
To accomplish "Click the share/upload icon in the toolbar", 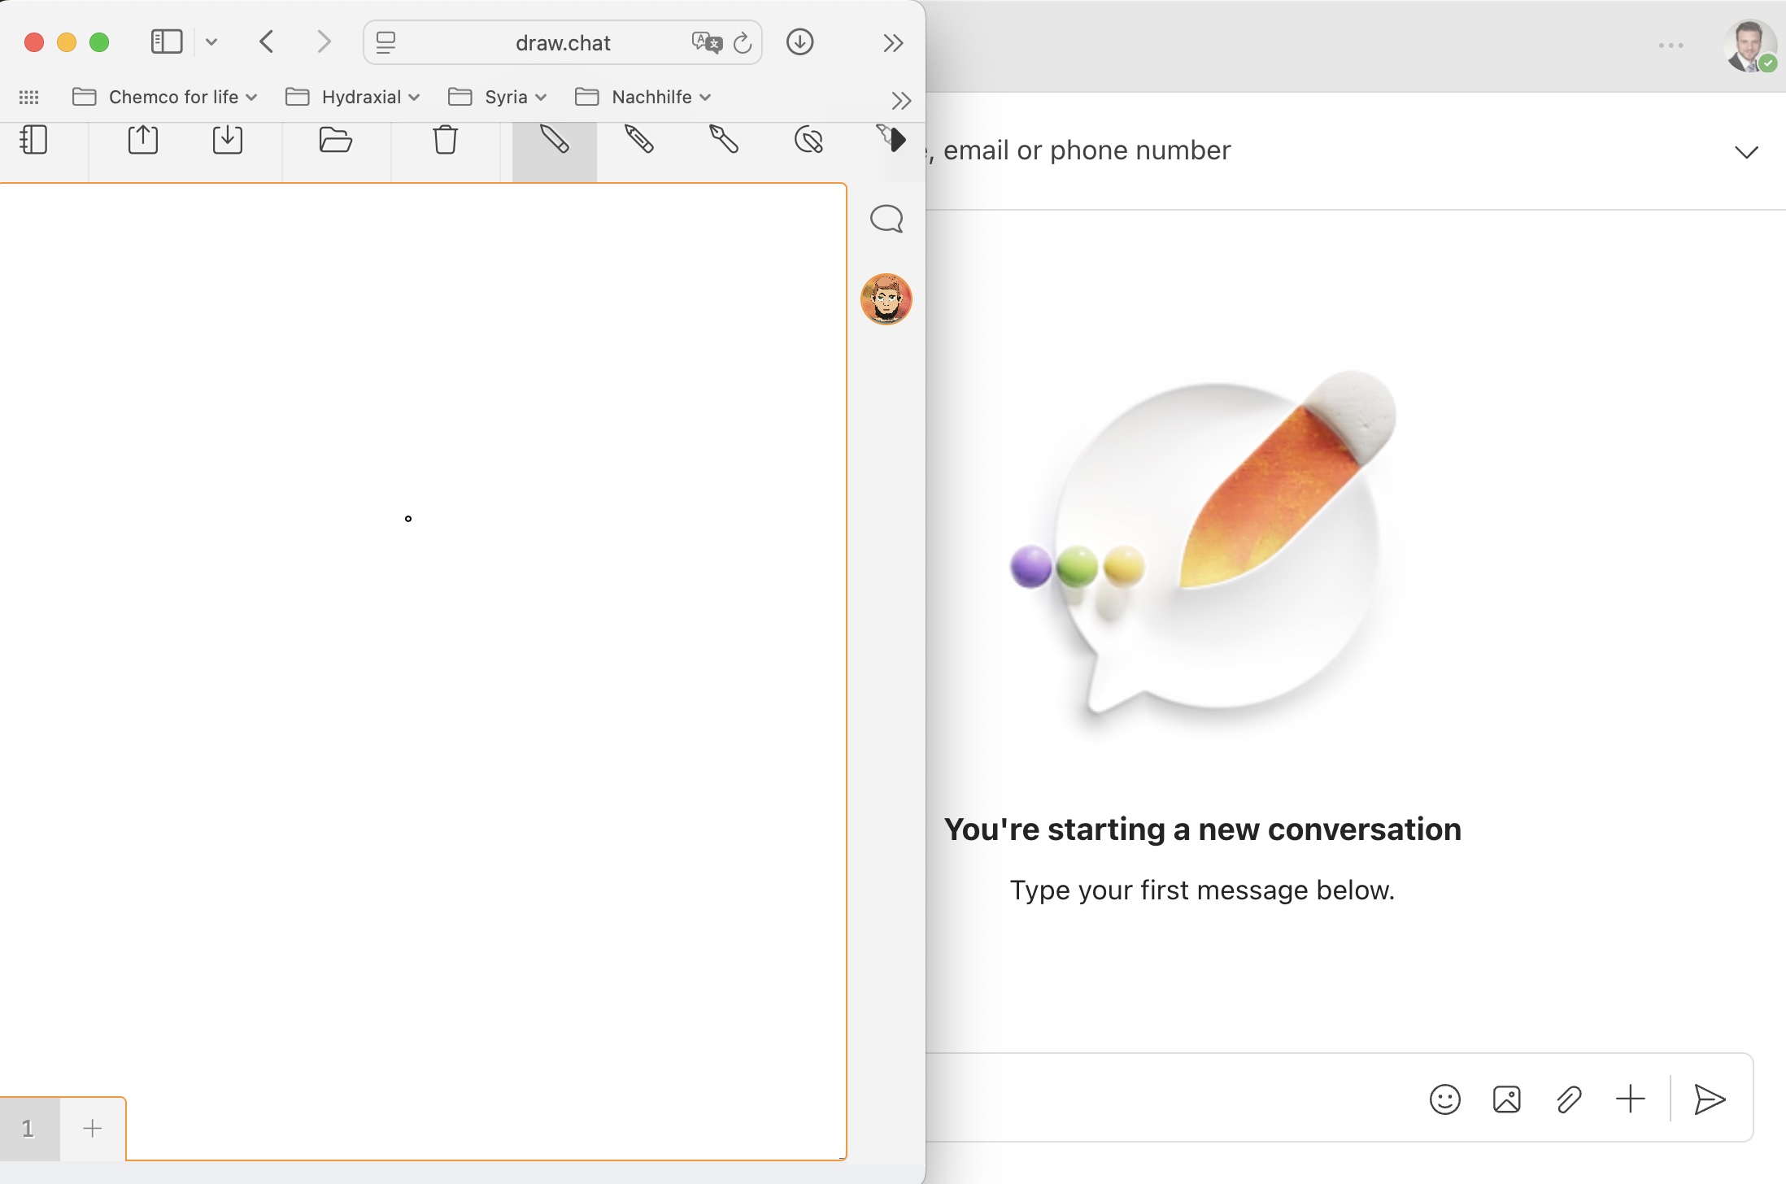I will (x=143, y=140).
